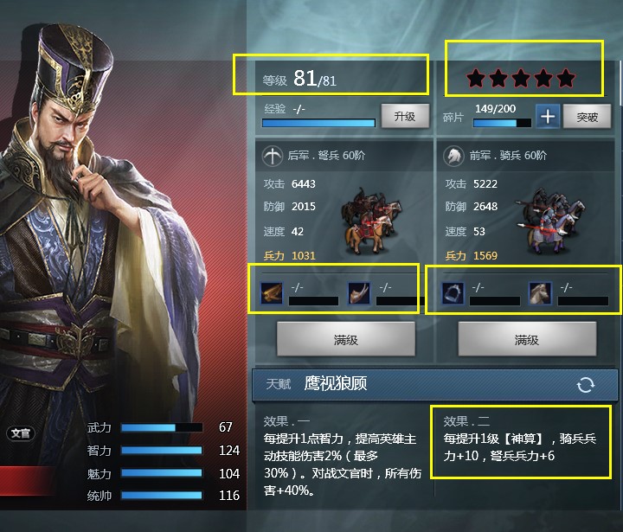Click the 碎片 149/200 progress bar
Screen dimensions: 623x532
pyautogui.click(x=502, y=123)
